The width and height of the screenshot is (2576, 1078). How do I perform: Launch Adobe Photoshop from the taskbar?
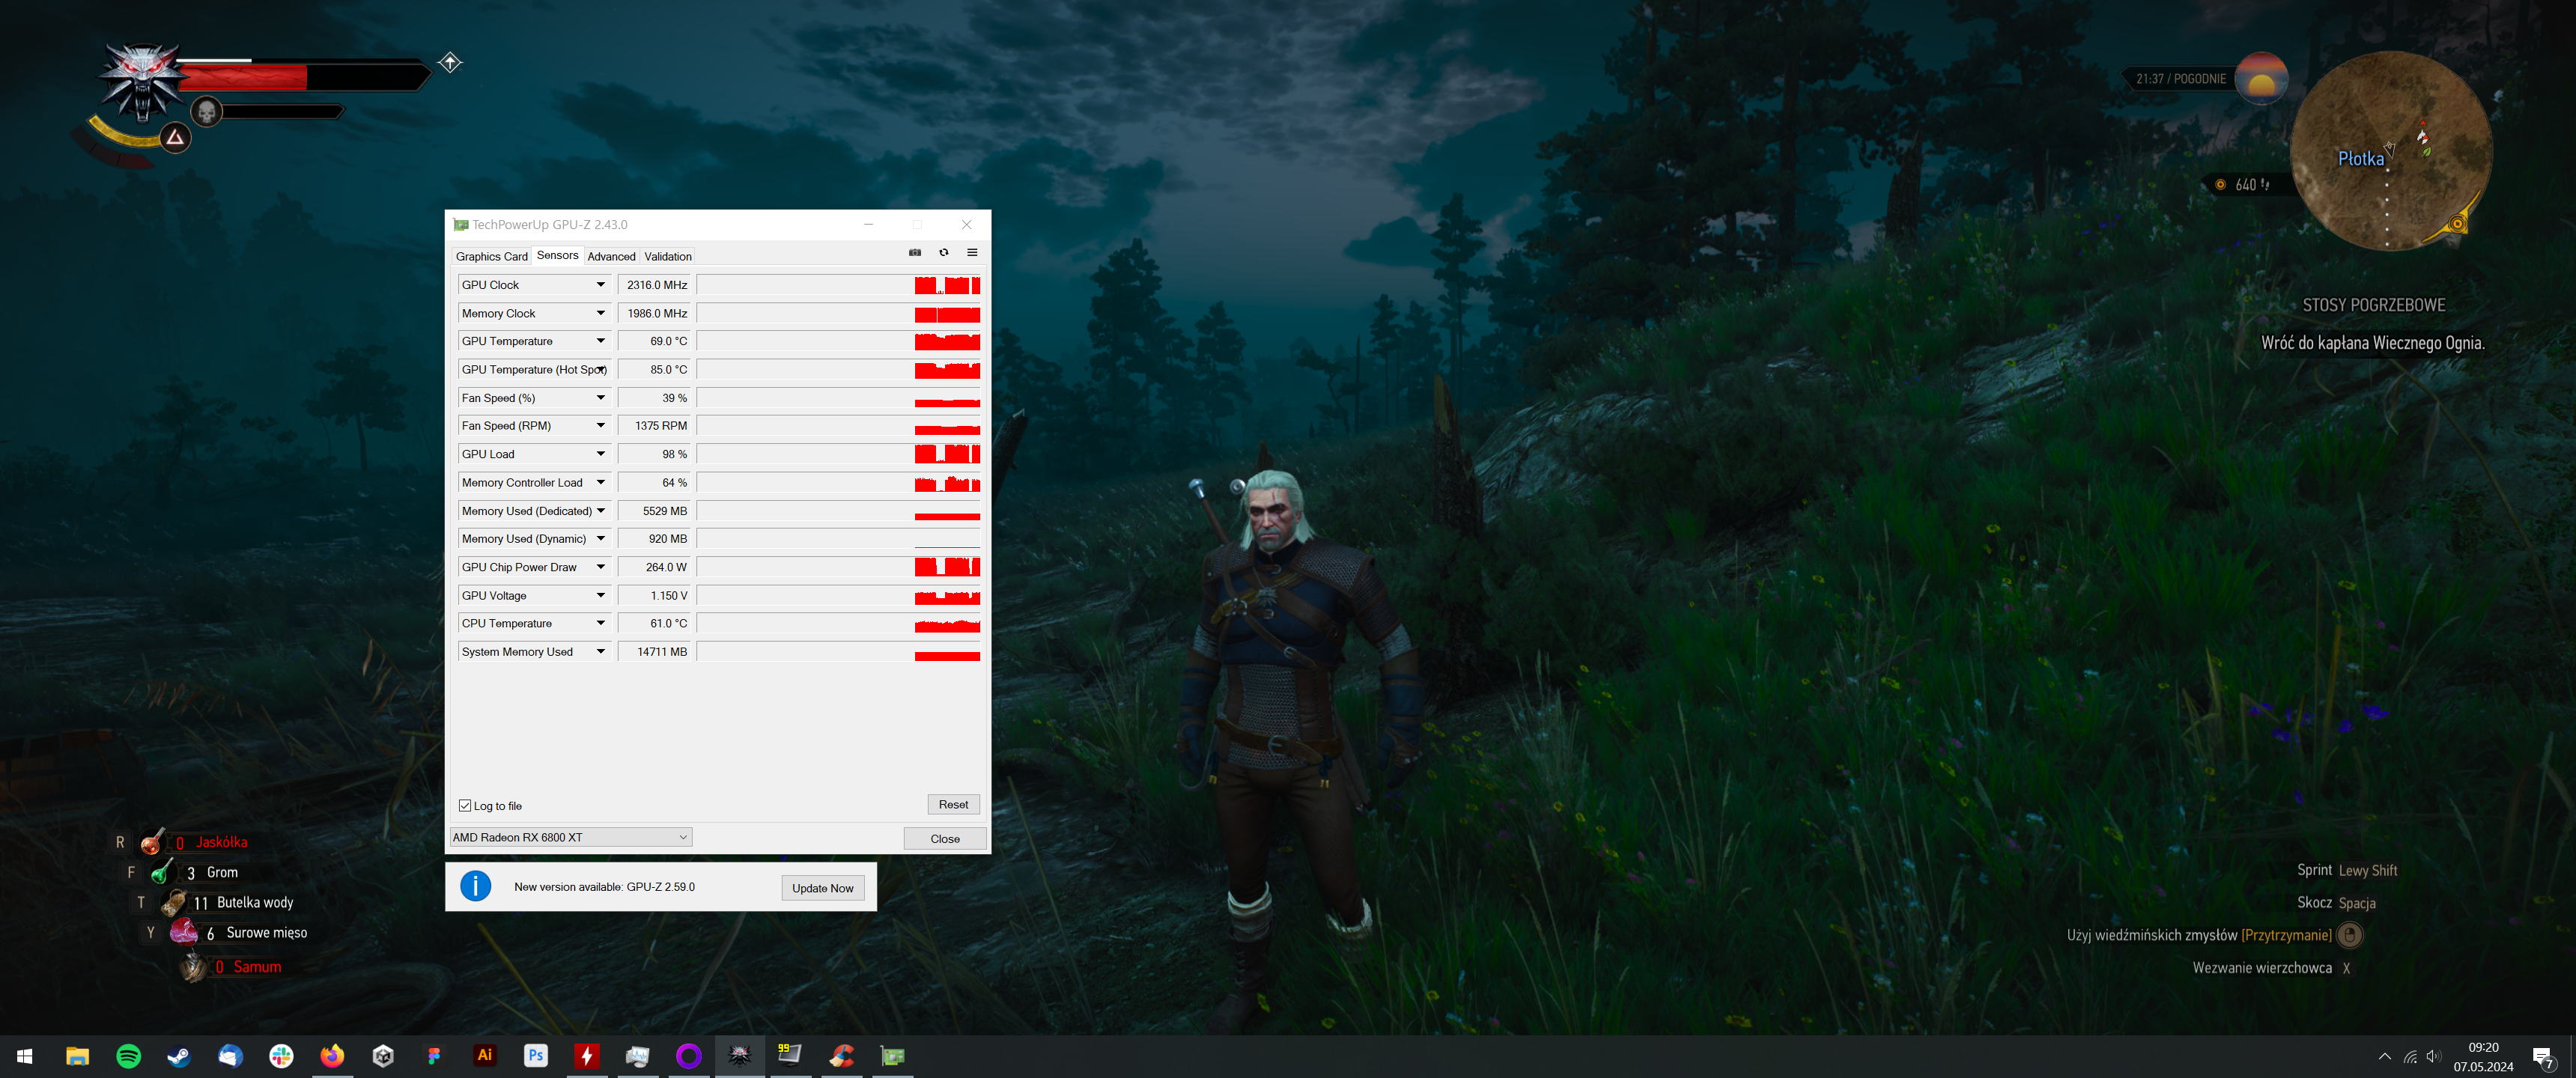pyautogui.click(x=536, y=1056)
